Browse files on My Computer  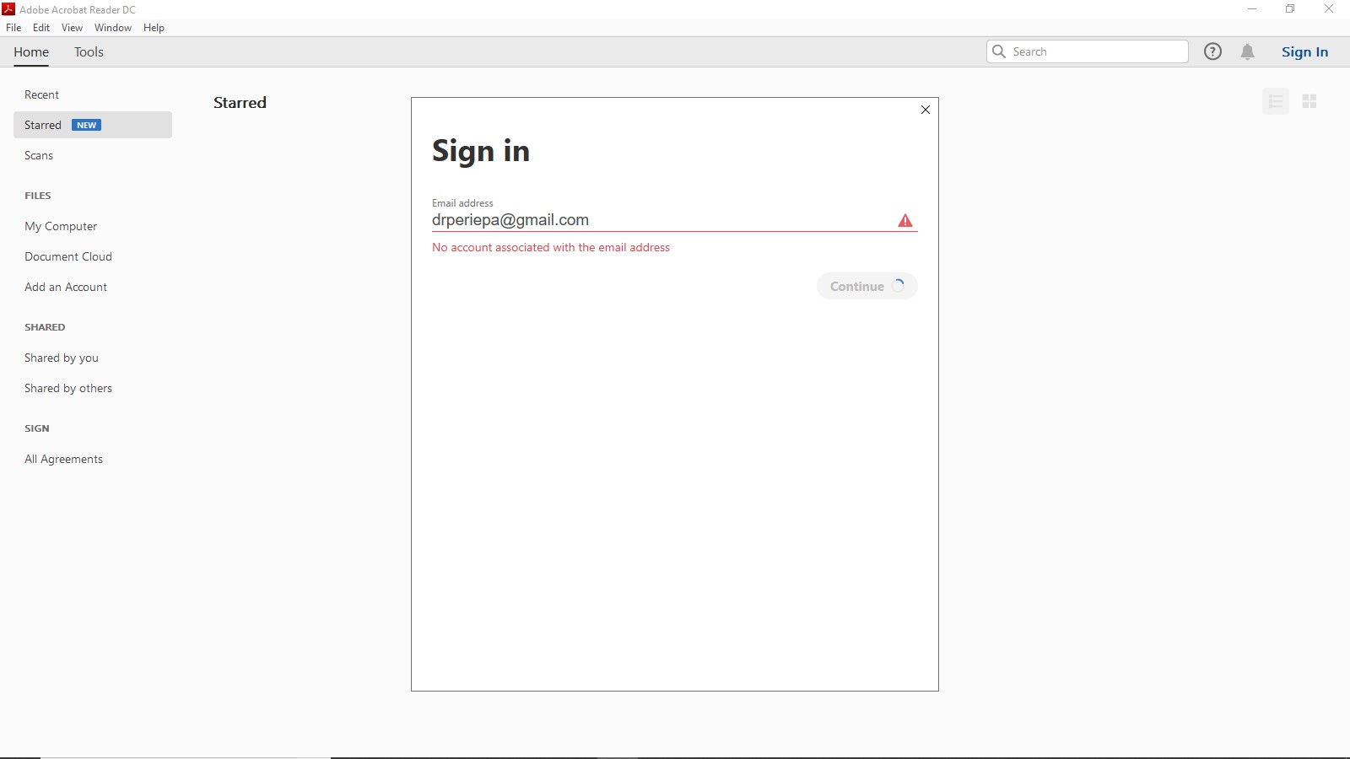tap(61, 226)
